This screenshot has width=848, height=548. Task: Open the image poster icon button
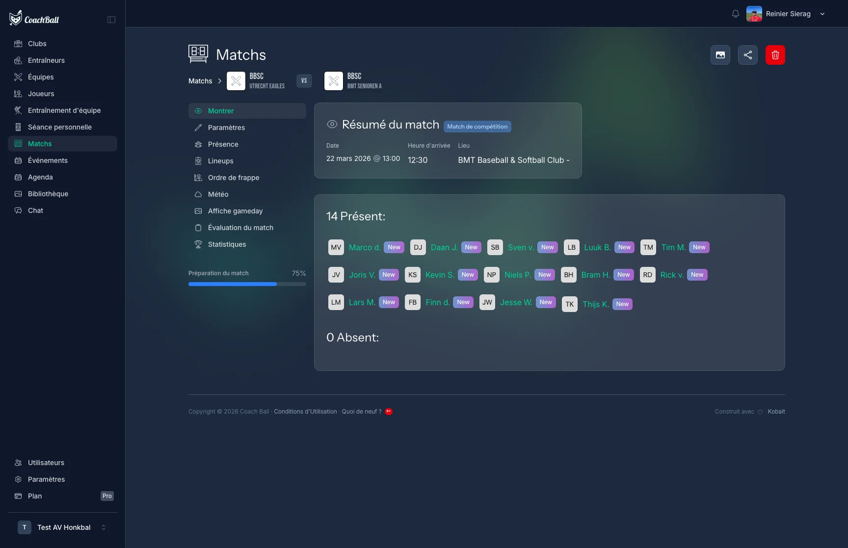pos(720,55)
